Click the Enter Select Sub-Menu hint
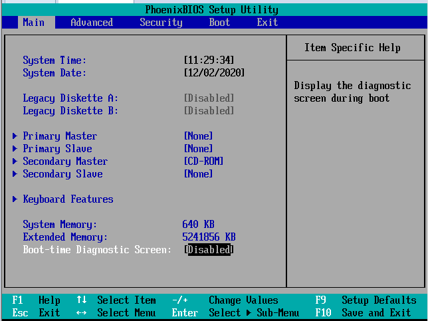Viewport: 428px width, 321px height. click(x=235, y=312)
